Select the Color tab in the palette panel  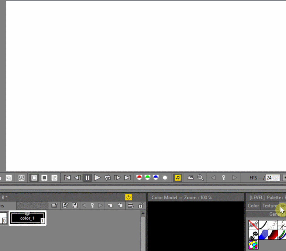pos(253,205)
